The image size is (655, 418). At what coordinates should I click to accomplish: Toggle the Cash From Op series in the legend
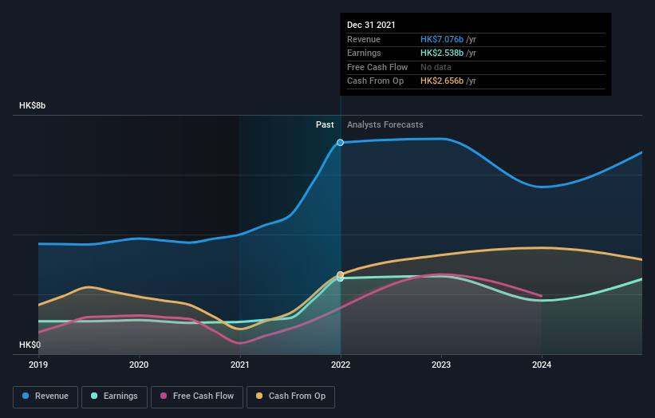(x=290, y=396)
